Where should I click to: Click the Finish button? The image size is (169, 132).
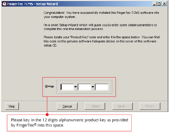pyautogui.click(x=150, y=106)
